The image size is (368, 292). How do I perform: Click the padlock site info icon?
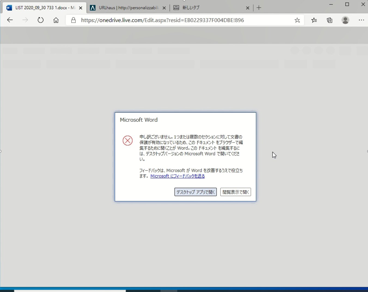click(x=73, y=20)
